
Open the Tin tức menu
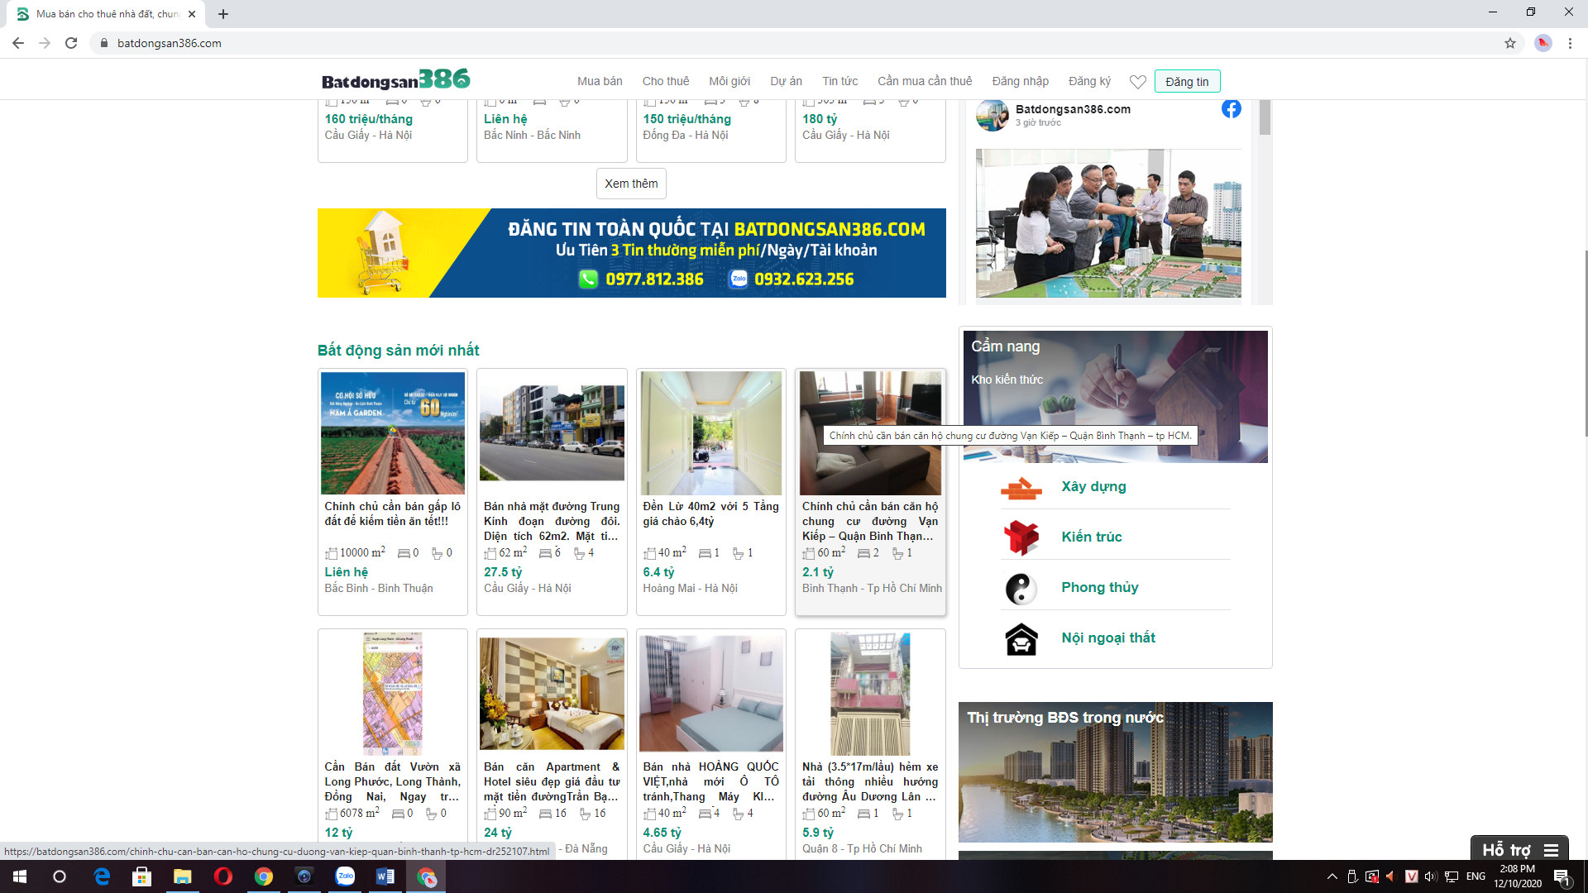click(x=840, y=81)
